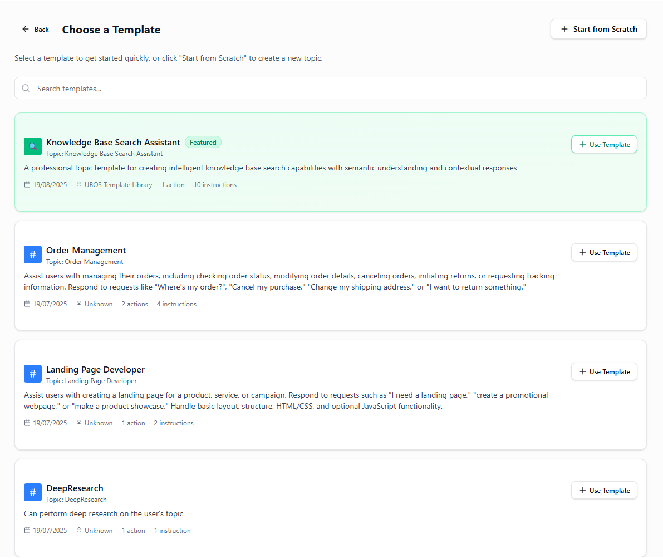
Task: Click the user icon beside UBOS Template Library
Action: pyautogui.click(x=79, y=185)
